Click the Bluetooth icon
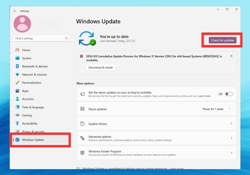Screen dimensions: 250x175 (x=17, y=66)
